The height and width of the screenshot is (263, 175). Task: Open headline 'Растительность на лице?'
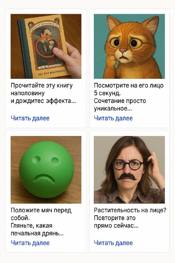(130, 210)
